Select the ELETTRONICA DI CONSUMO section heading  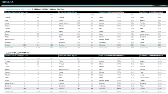(18, 53)
